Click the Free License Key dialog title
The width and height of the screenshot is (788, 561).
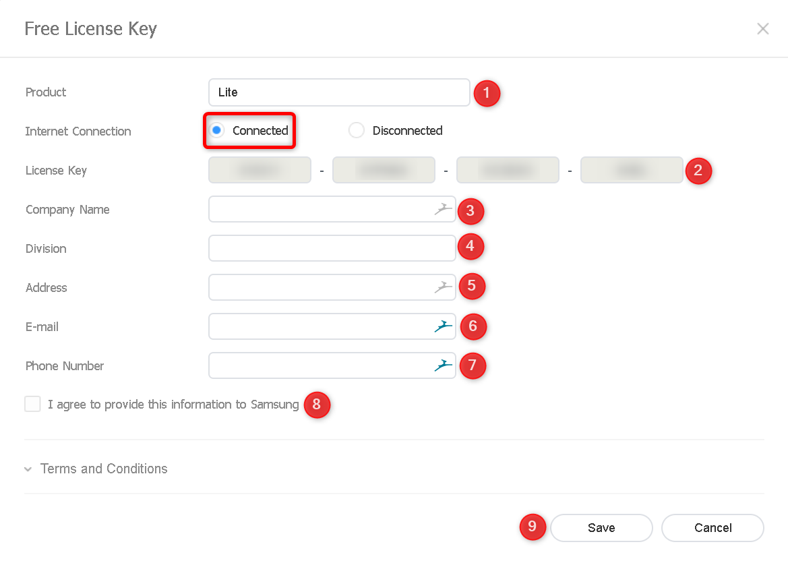pos(90,28)
